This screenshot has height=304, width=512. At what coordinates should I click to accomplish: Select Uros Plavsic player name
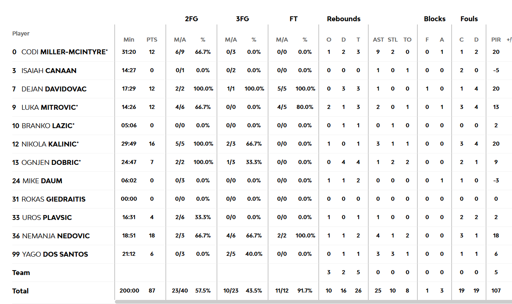tap(47, 217)
